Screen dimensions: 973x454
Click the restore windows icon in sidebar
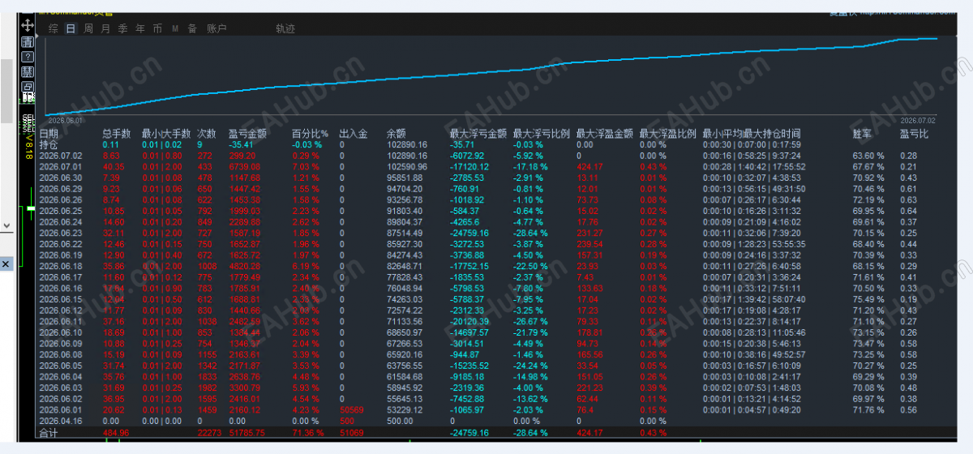[x=27, y=86]
